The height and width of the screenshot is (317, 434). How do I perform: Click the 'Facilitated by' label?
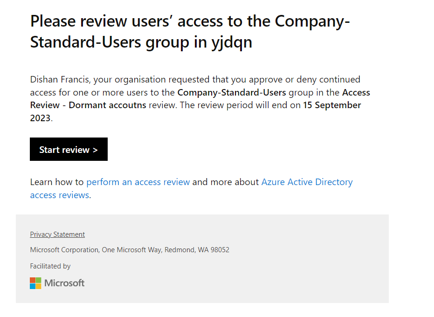tap(50, 266)
